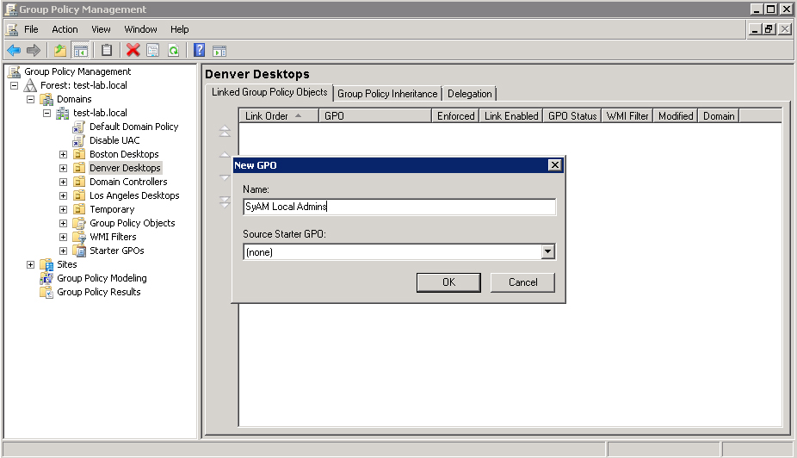
Task: Click the Back arrow toolbar icon
Action: [14, 51]
